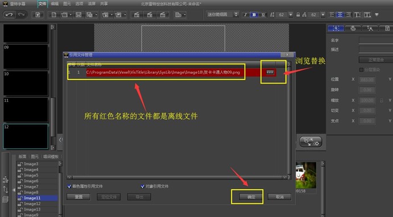Open the save-as dropdown arrow
393x217 pixels.
tap(96, 15)
